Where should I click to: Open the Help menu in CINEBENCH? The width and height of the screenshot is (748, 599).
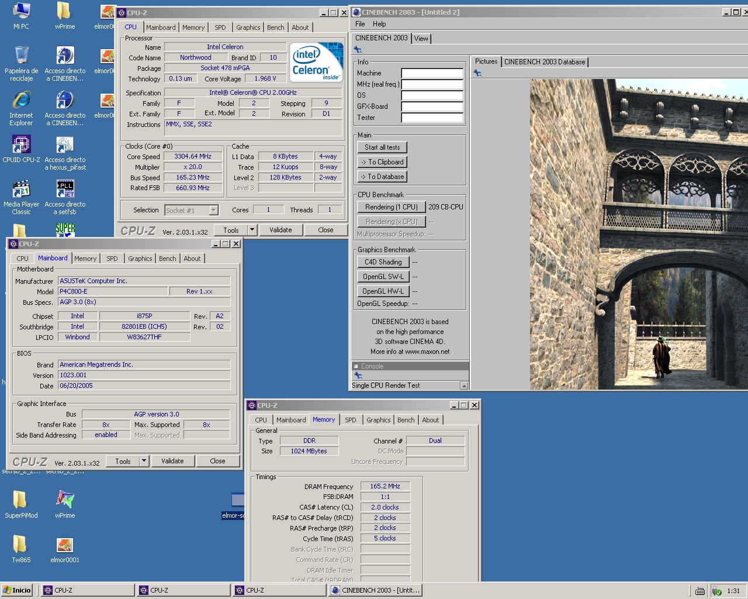click(x=379, y=24)
